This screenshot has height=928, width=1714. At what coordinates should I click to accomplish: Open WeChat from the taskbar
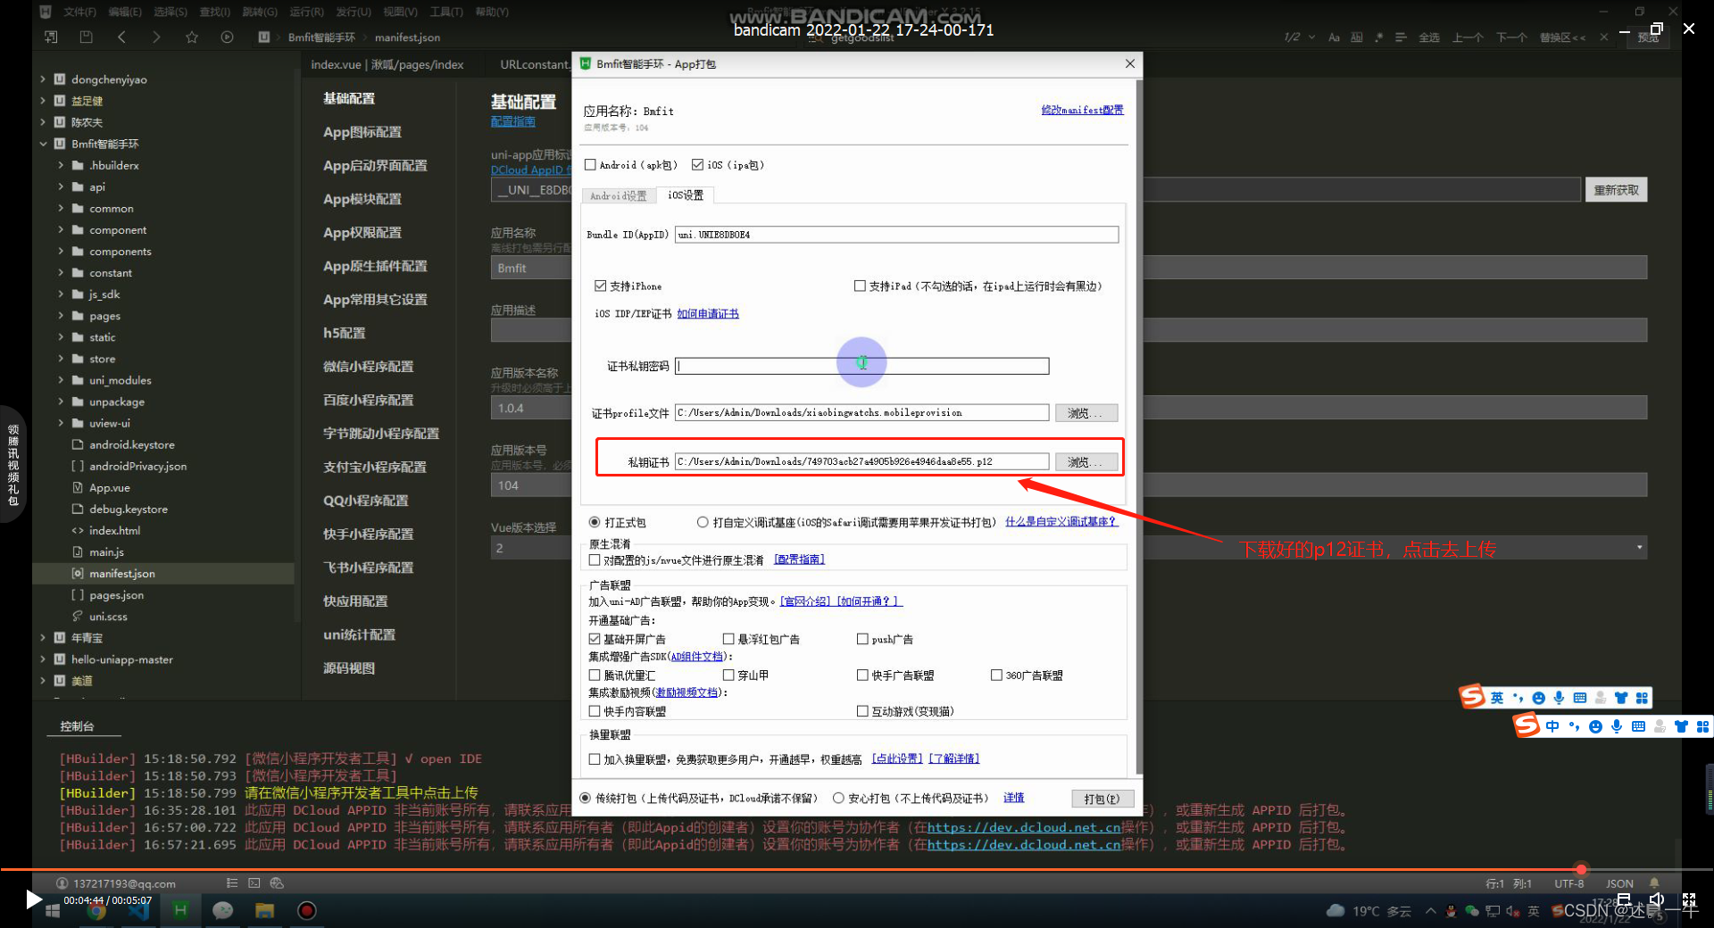coord(222,910)
